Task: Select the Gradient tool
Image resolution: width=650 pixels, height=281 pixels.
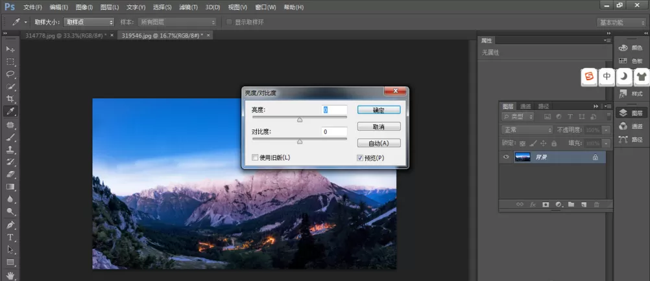Action: [10, 186]
